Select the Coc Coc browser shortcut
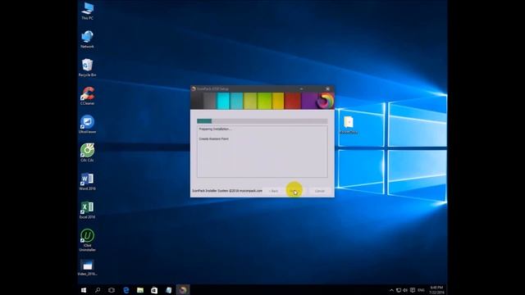The image size is (525, 295). pos(88,153)
